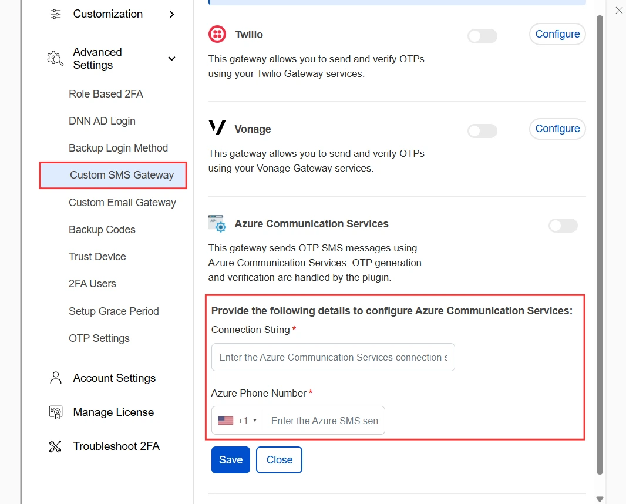Open Trust Device settings
Screen dimensions: 626x504
point(97,257)
